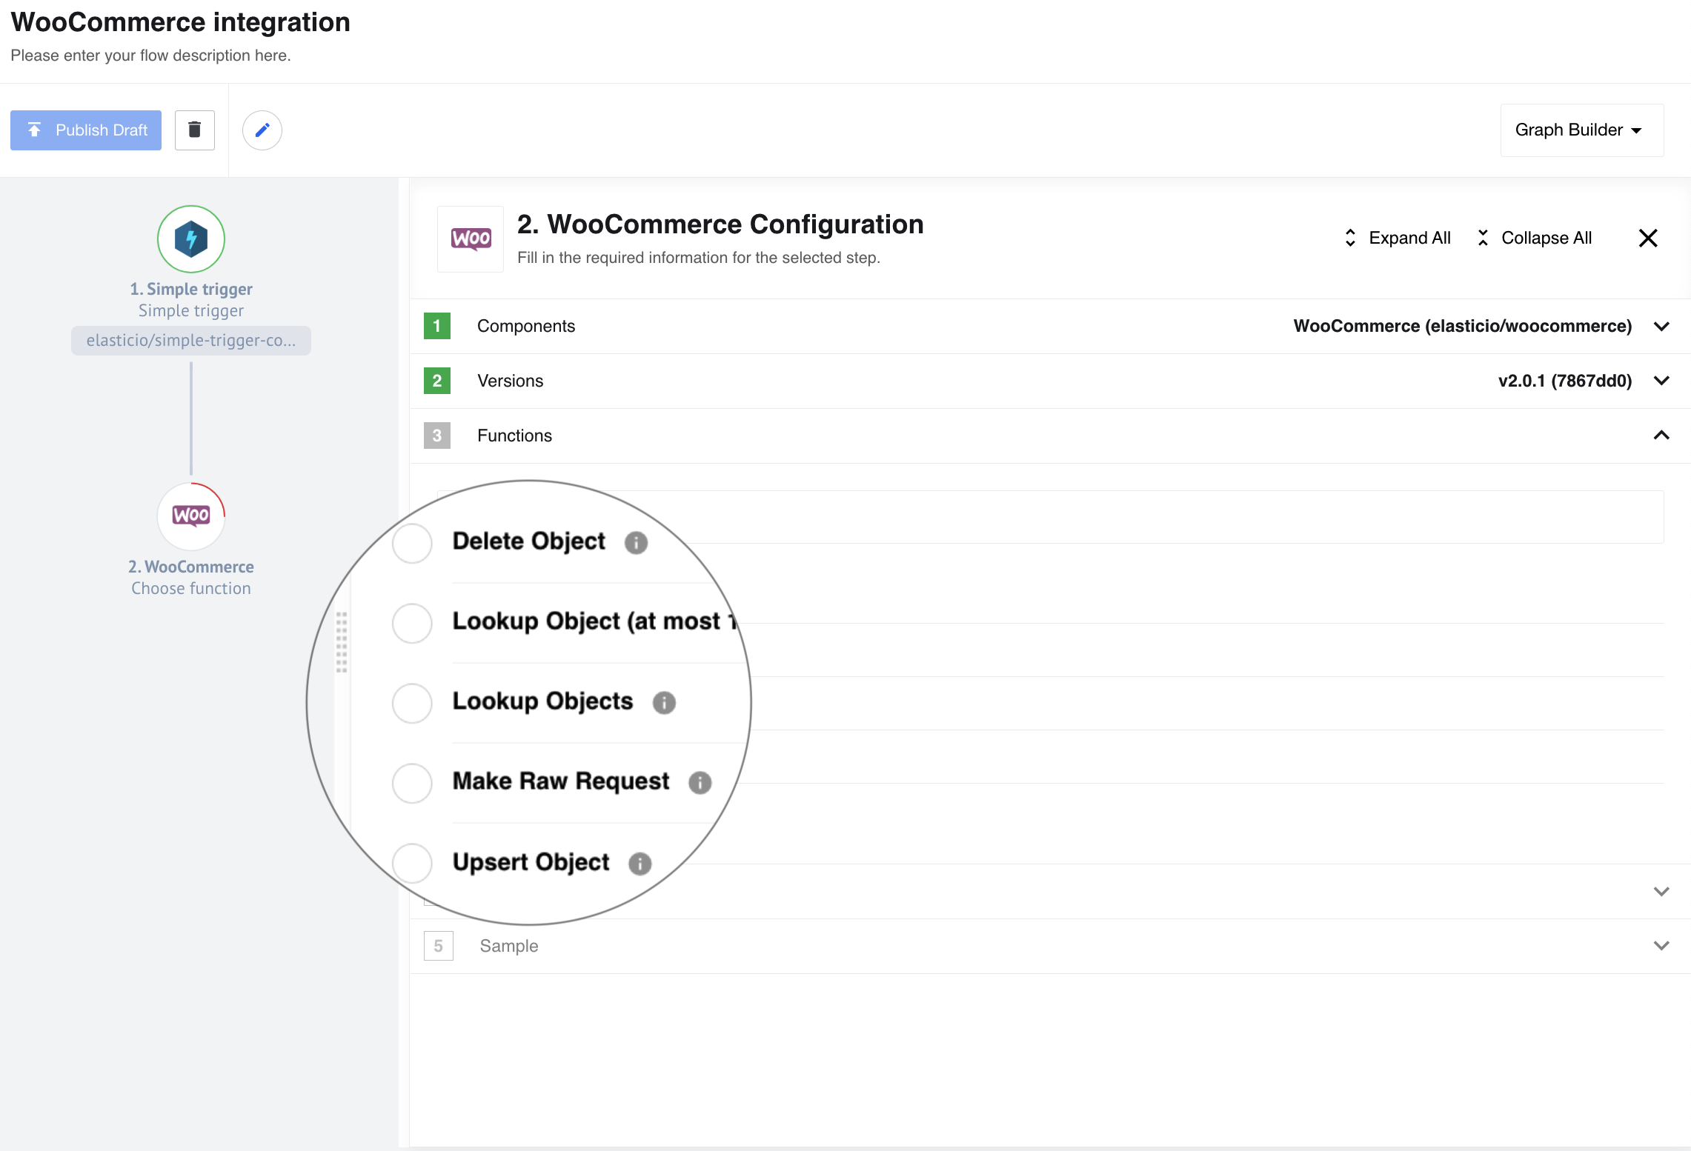Expand the Sample section chevron
Image resolution: width=1691 pixels, height=1151 pixels.
1661,946
